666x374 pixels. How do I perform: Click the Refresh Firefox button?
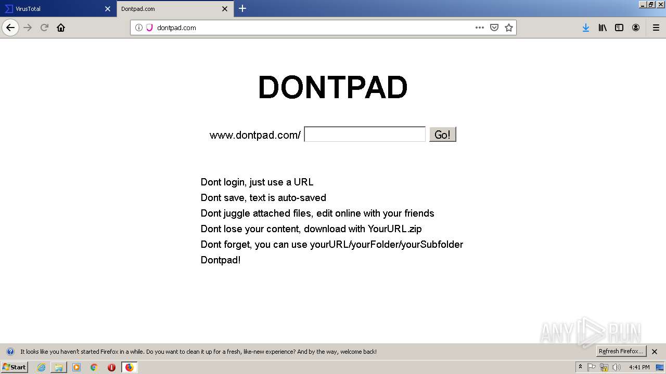click(x=621, y=351)
